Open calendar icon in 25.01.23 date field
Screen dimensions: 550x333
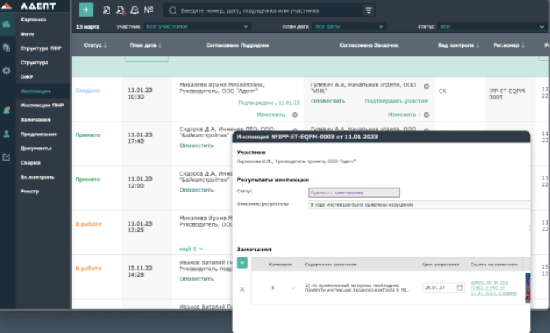click(x=459, y=288)
